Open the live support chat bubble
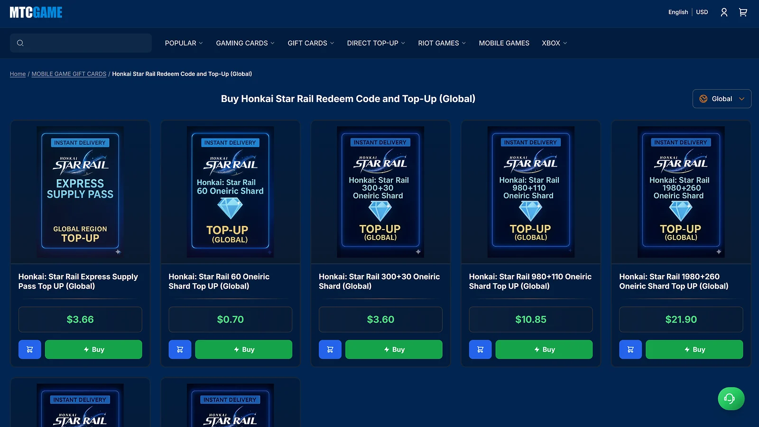759x427 pixels. coord(731,399)
